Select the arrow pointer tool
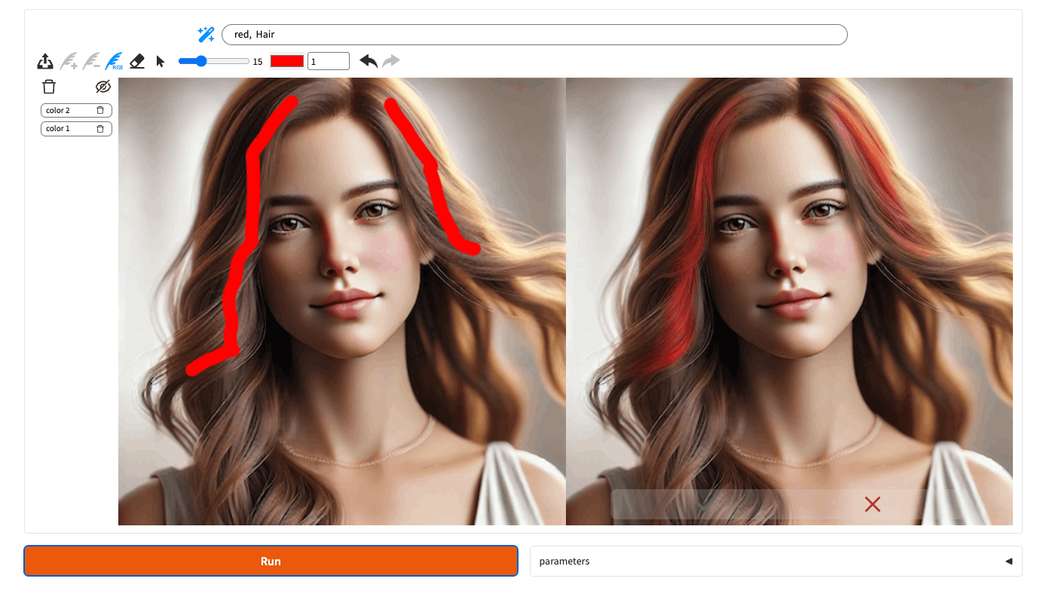1040x606 pixels. pyautogui.click(x=160, y=61)
